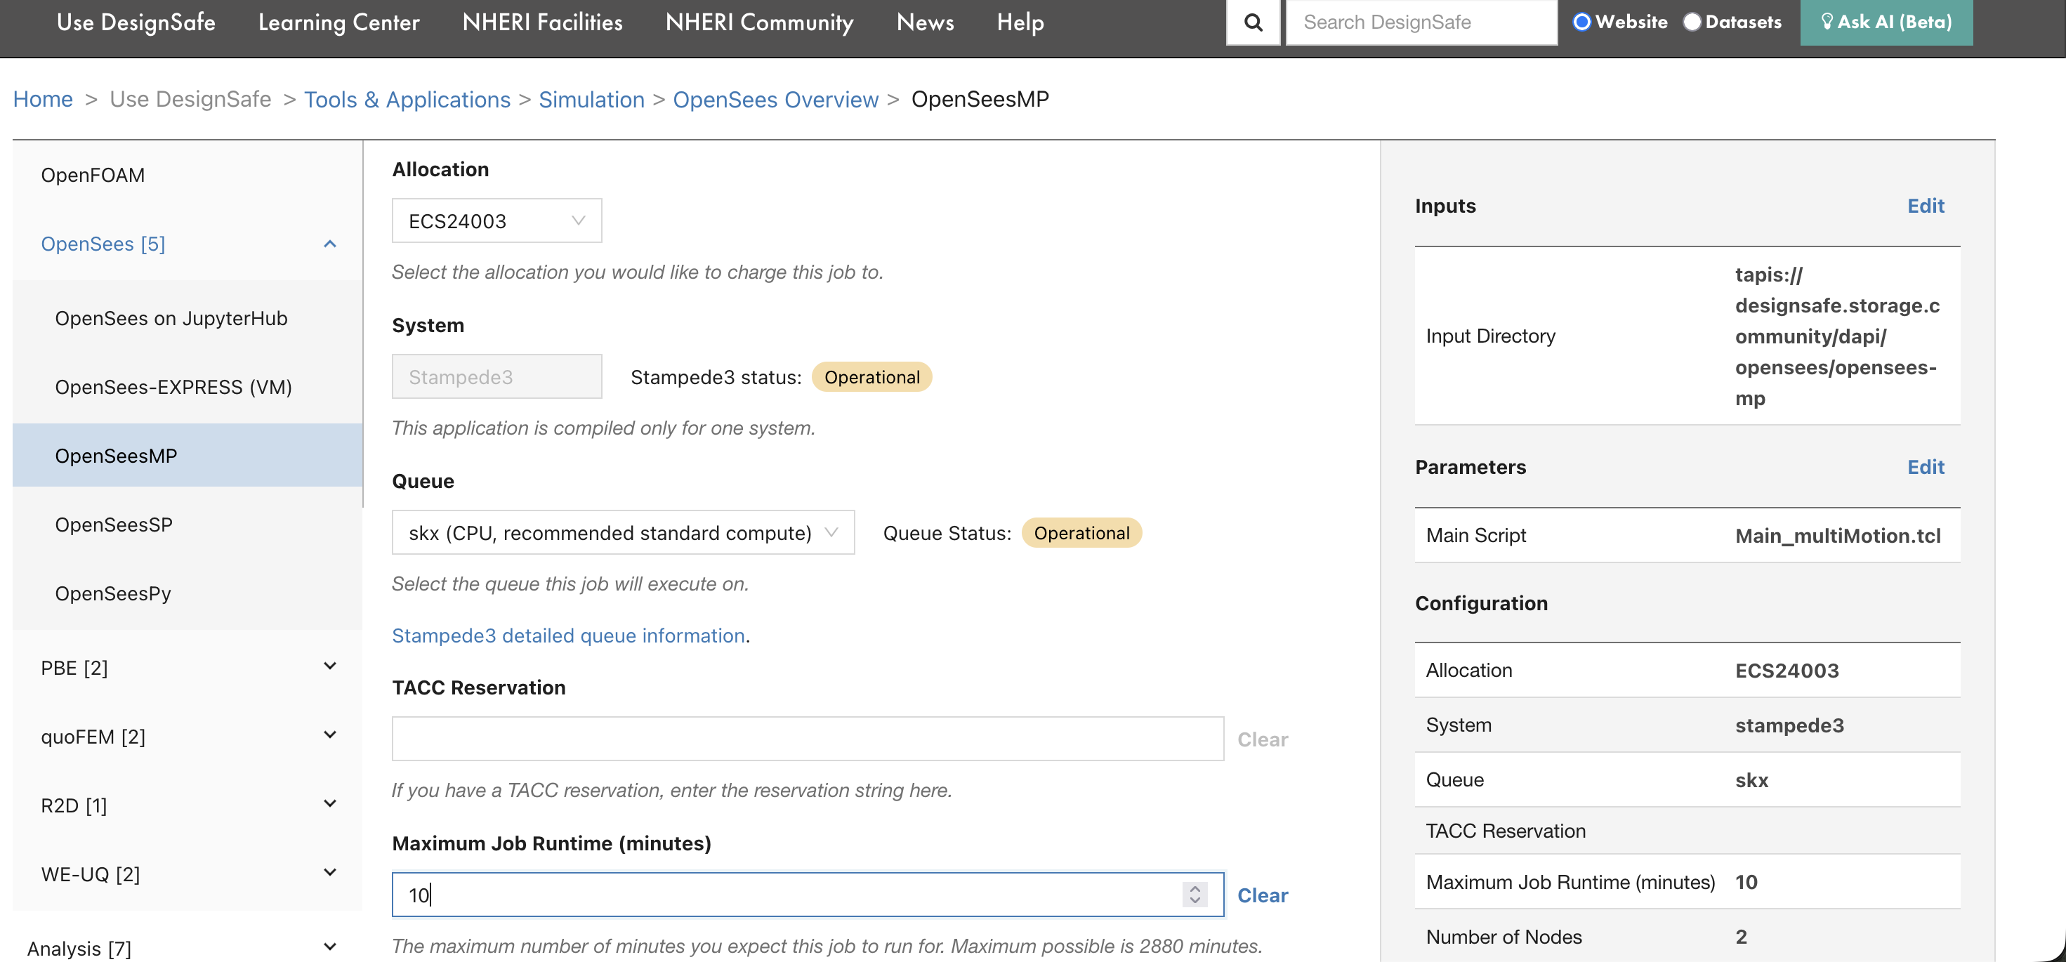
Task: Open the NHERI Facilities menu
Action: click(542, 22)
